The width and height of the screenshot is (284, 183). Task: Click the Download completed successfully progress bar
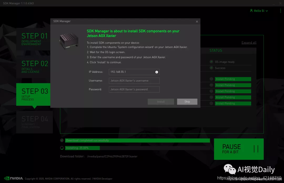tap(138, 140)
